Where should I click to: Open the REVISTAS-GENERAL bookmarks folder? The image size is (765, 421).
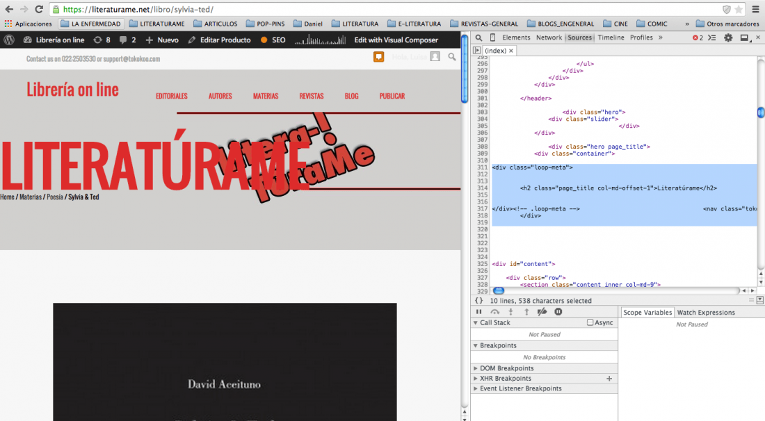484,24
